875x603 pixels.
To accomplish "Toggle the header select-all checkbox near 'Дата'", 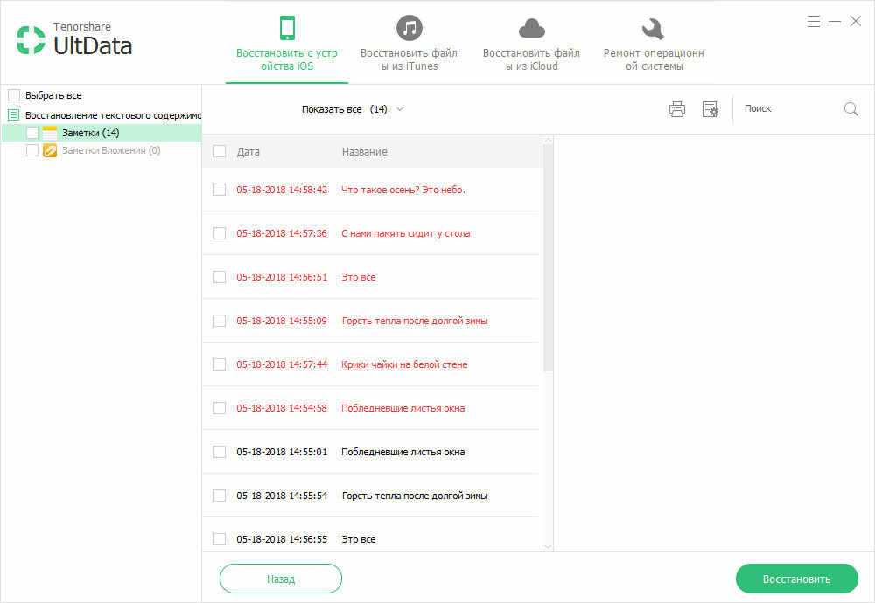I will [x=220, y=151].
